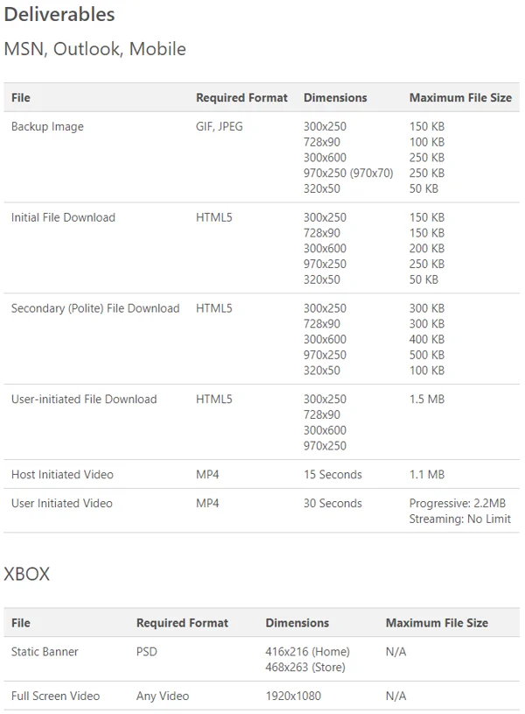The width and height of the screenshot is (525, 714).
Task: Select the Host Initiated Video row label
Action: pyautogui.click(x=62, y=475)
